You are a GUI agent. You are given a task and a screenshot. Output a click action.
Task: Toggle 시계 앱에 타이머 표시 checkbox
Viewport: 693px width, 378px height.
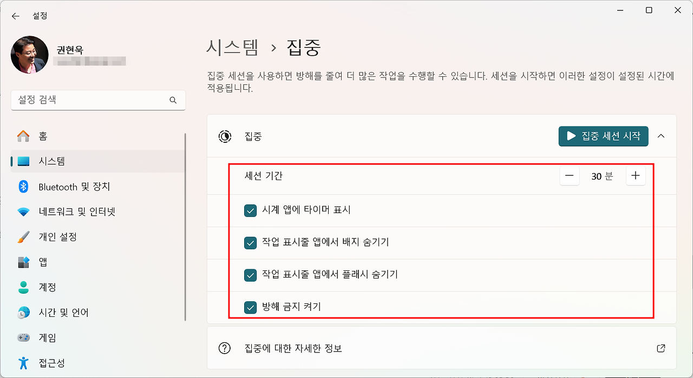click(x=250, y=211)
